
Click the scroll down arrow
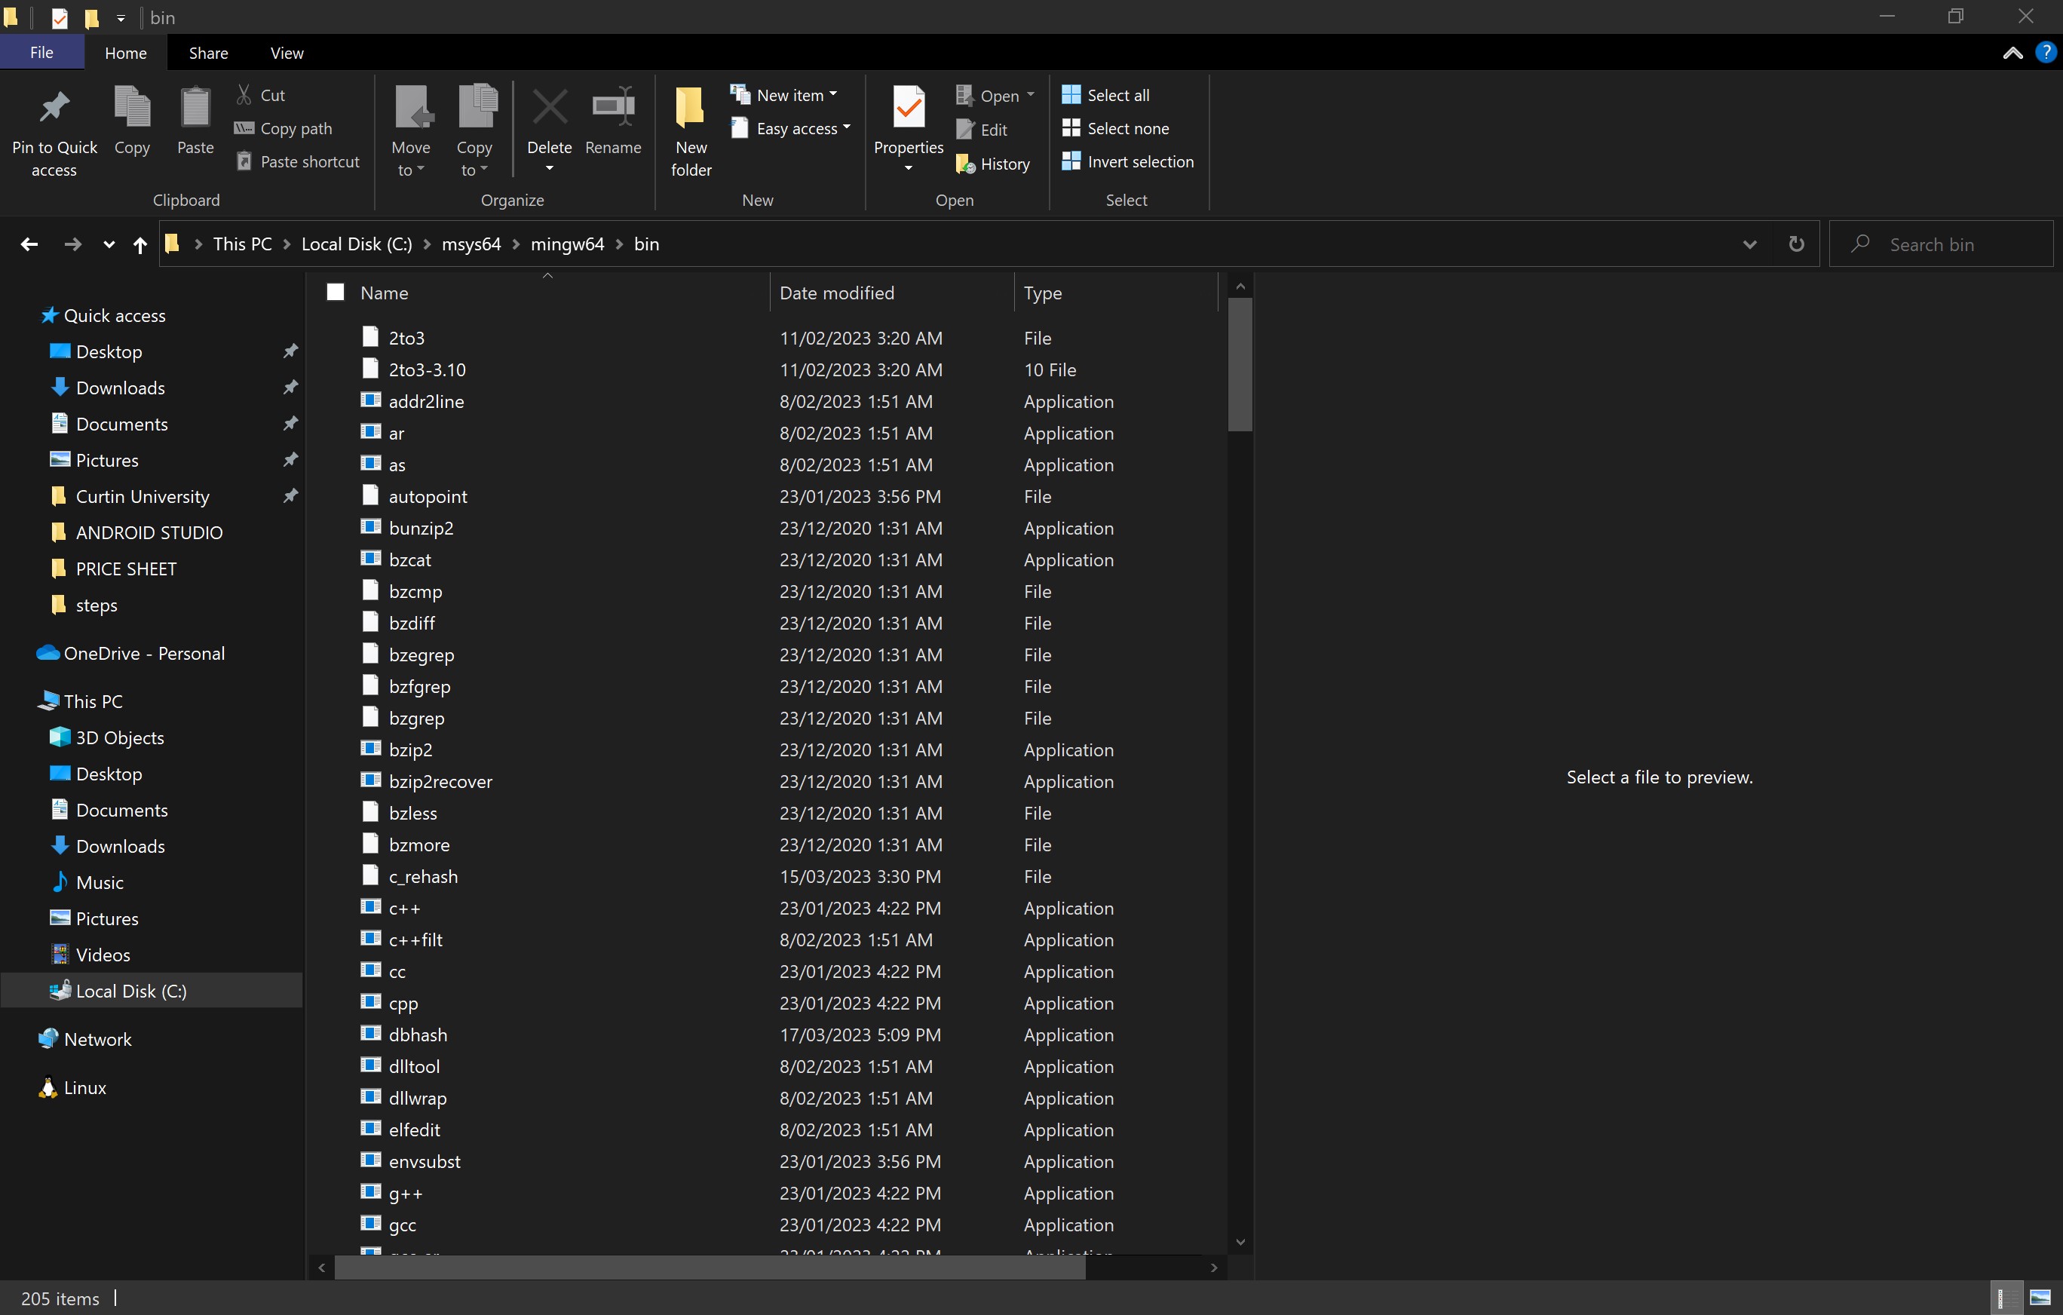pyautogui.click(x=1240, y=1242)
